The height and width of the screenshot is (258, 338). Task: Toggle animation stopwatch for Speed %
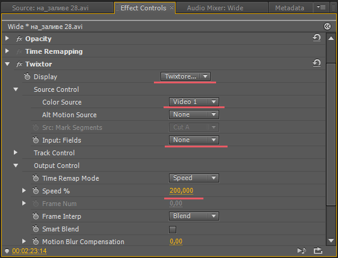point(36,191)
